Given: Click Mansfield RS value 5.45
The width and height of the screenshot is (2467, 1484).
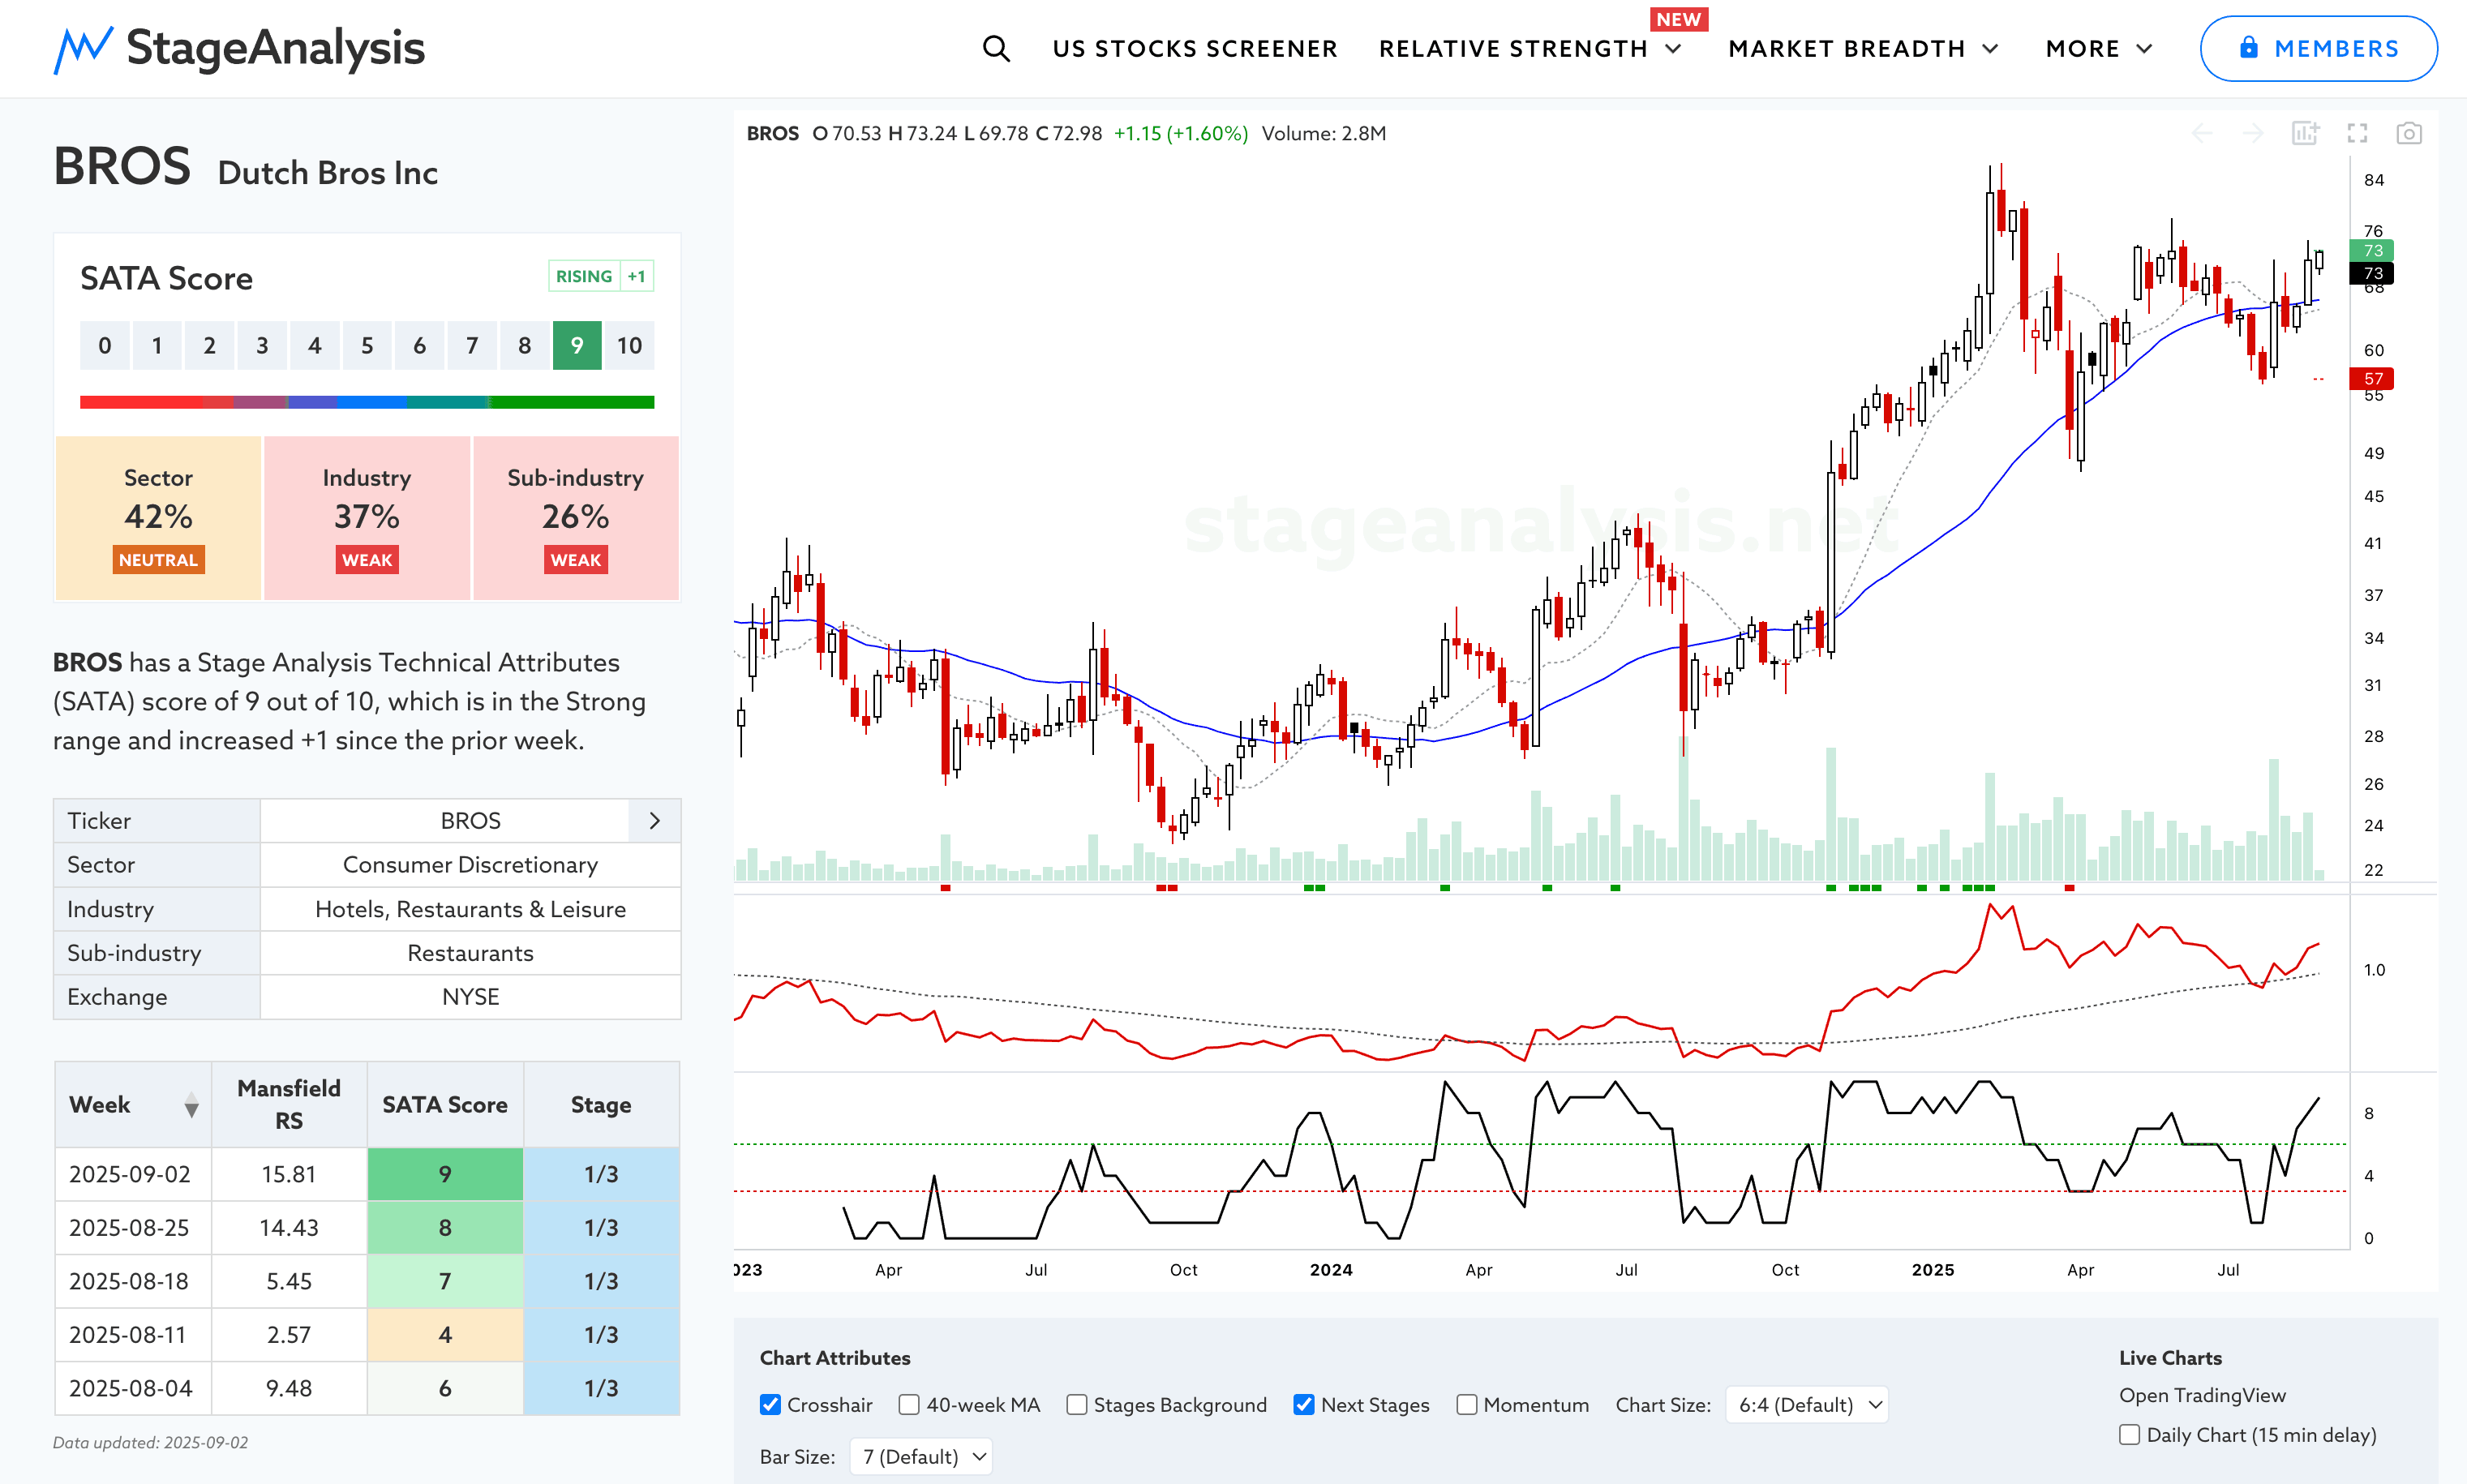Looking at the screenshot, I should [x=289, y=1281].
